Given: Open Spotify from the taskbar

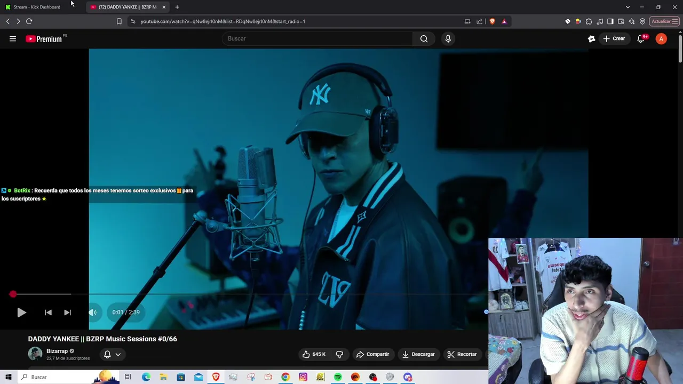Looking at the screenshot, I should tap(338, 377).
